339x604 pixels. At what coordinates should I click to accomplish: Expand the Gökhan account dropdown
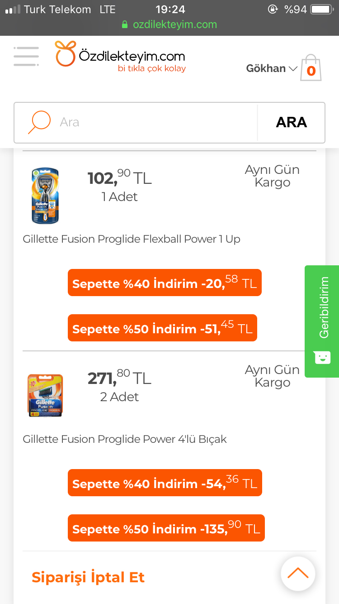272,68
